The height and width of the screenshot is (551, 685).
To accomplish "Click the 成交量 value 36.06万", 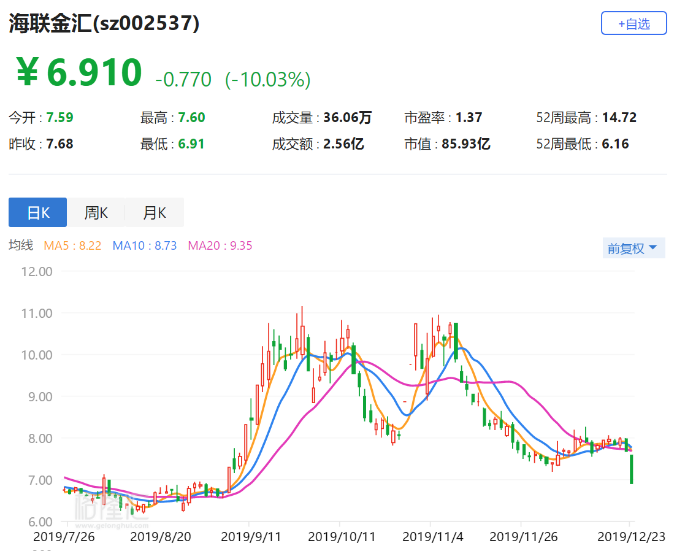I will [x=347, y=118].
